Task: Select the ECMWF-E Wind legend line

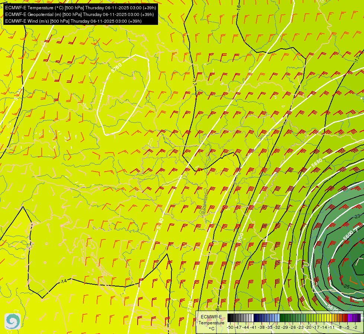Action: point(73,21)
